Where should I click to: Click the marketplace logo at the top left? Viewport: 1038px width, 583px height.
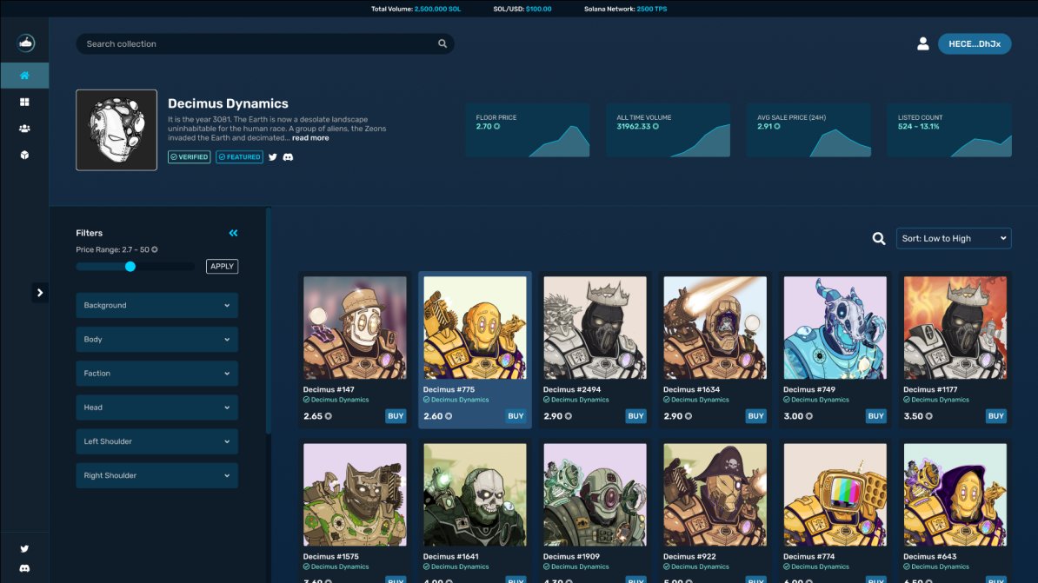click(x=25, y=43)
